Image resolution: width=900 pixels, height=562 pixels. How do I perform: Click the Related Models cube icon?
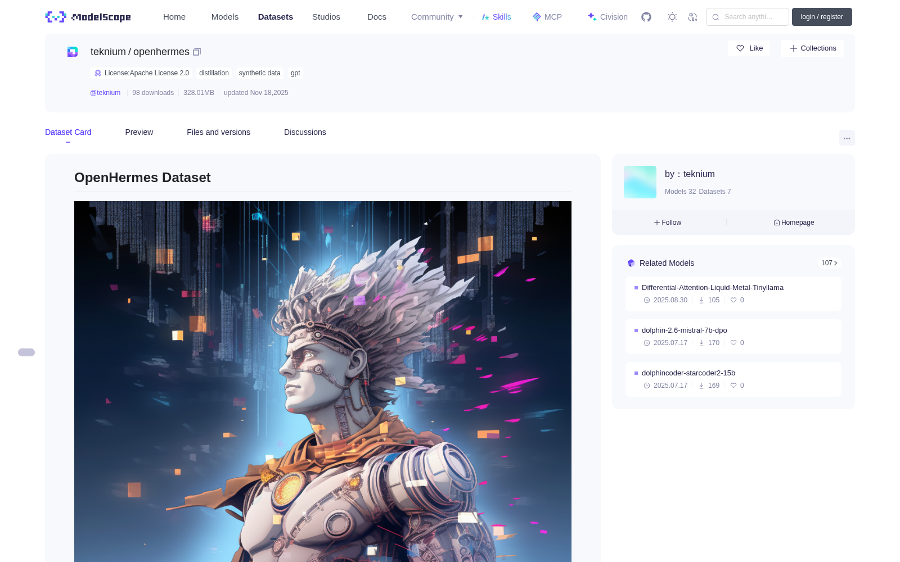pos(631,263)
